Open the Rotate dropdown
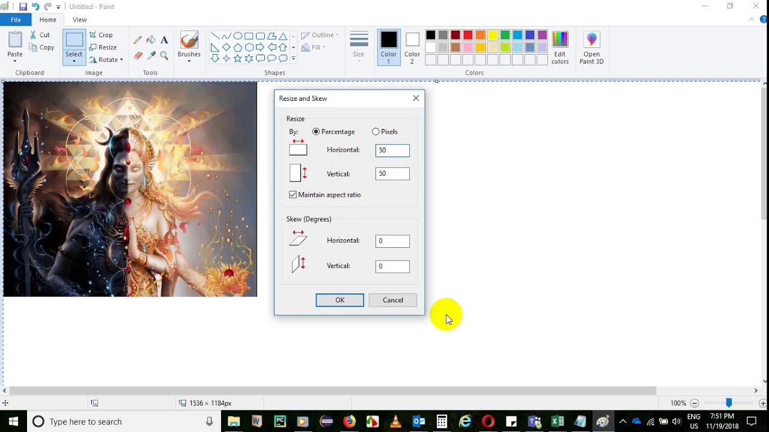769x432 pixels. (x=106, y=60)
